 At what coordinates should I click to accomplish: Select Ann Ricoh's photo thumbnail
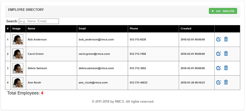18,82
